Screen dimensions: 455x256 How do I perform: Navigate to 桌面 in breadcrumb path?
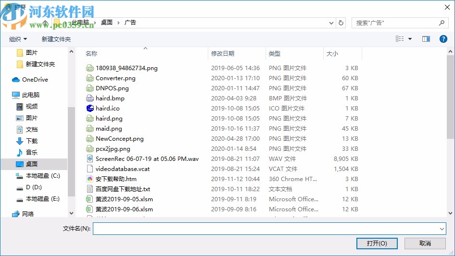click(106, 23)
